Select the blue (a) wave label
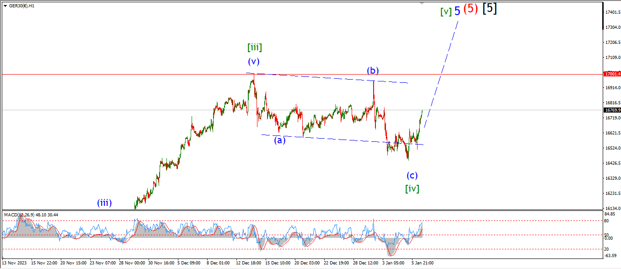The width and height of the screenshot is (621, 269). pyautogui.click(x=279, y=140)
